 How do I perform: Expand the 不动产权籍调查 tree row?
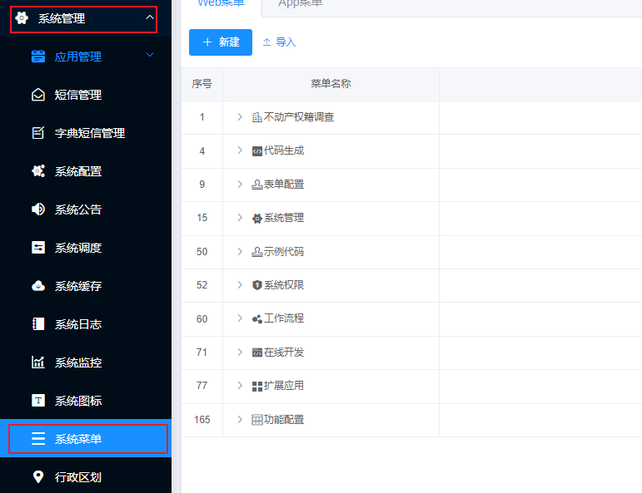(x=240, y=117)
